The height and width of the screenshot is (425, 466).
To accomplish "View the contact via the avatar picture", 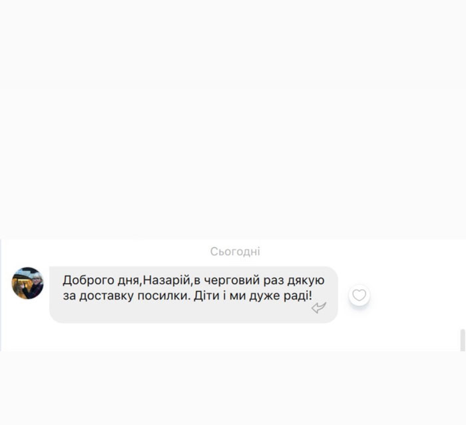I will (x=28, y=283).
